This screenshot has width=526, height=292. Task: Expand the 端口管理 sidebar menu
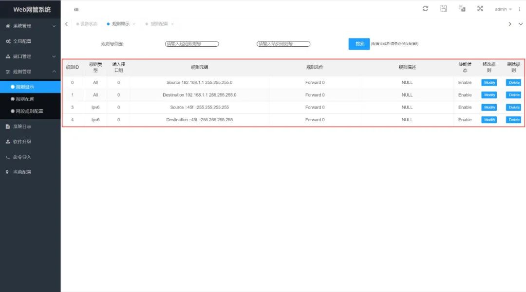click(x=30, y=56)
